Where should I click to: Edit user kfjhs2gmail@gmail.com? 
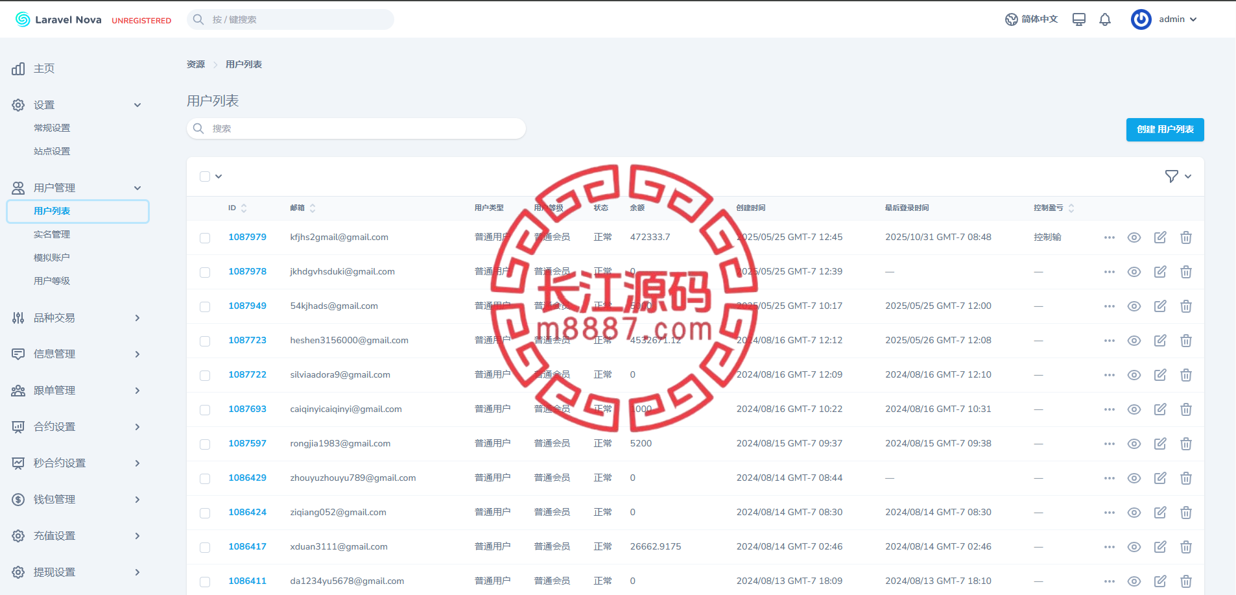[1160, 237]
